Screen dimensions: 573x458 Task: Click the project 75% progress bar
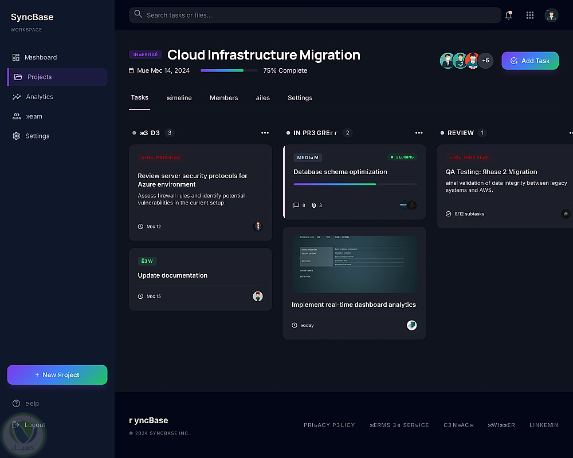[x=229, y=70]
